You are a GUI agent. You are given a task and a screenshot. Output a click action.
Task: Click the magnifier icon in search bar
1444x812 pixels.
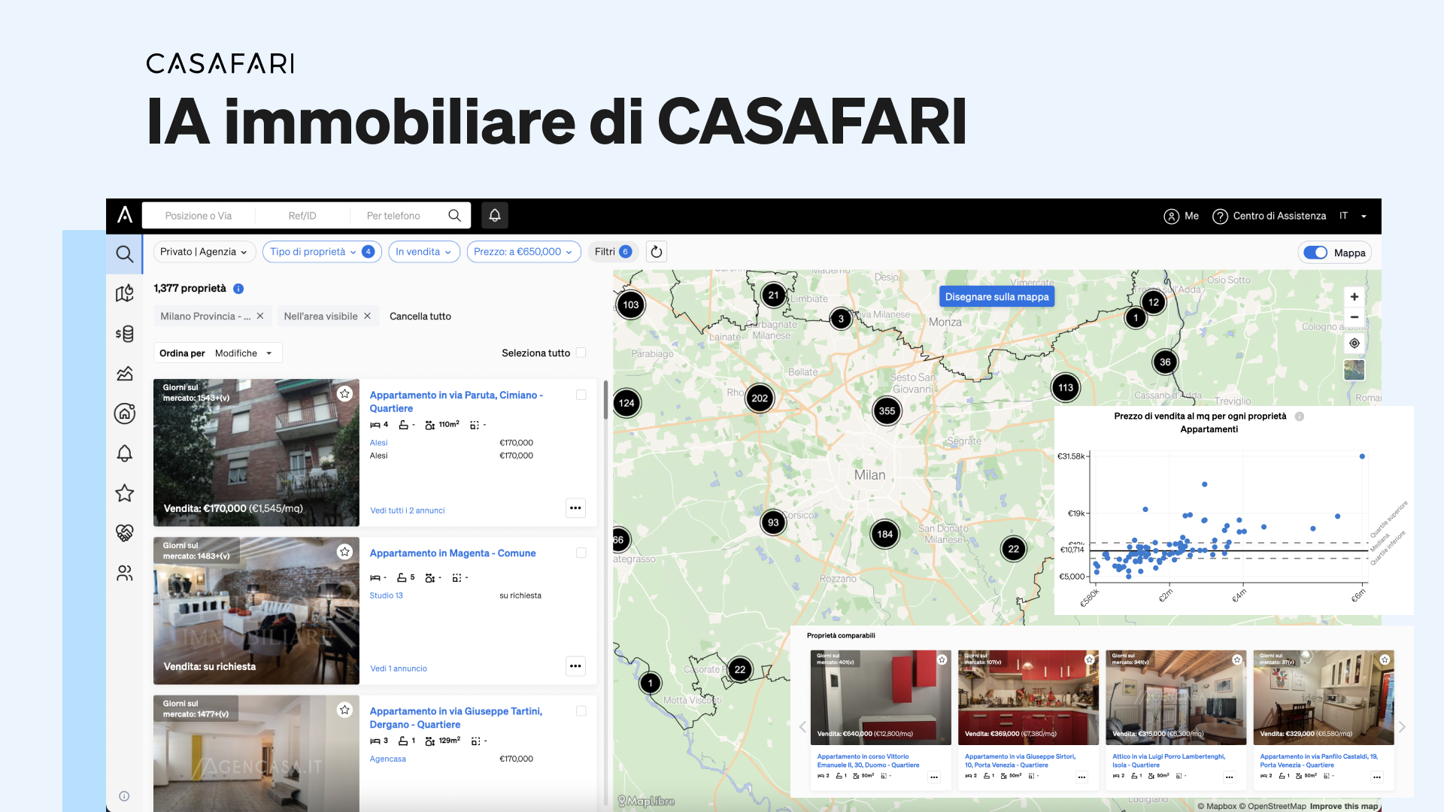coord(454,215)
